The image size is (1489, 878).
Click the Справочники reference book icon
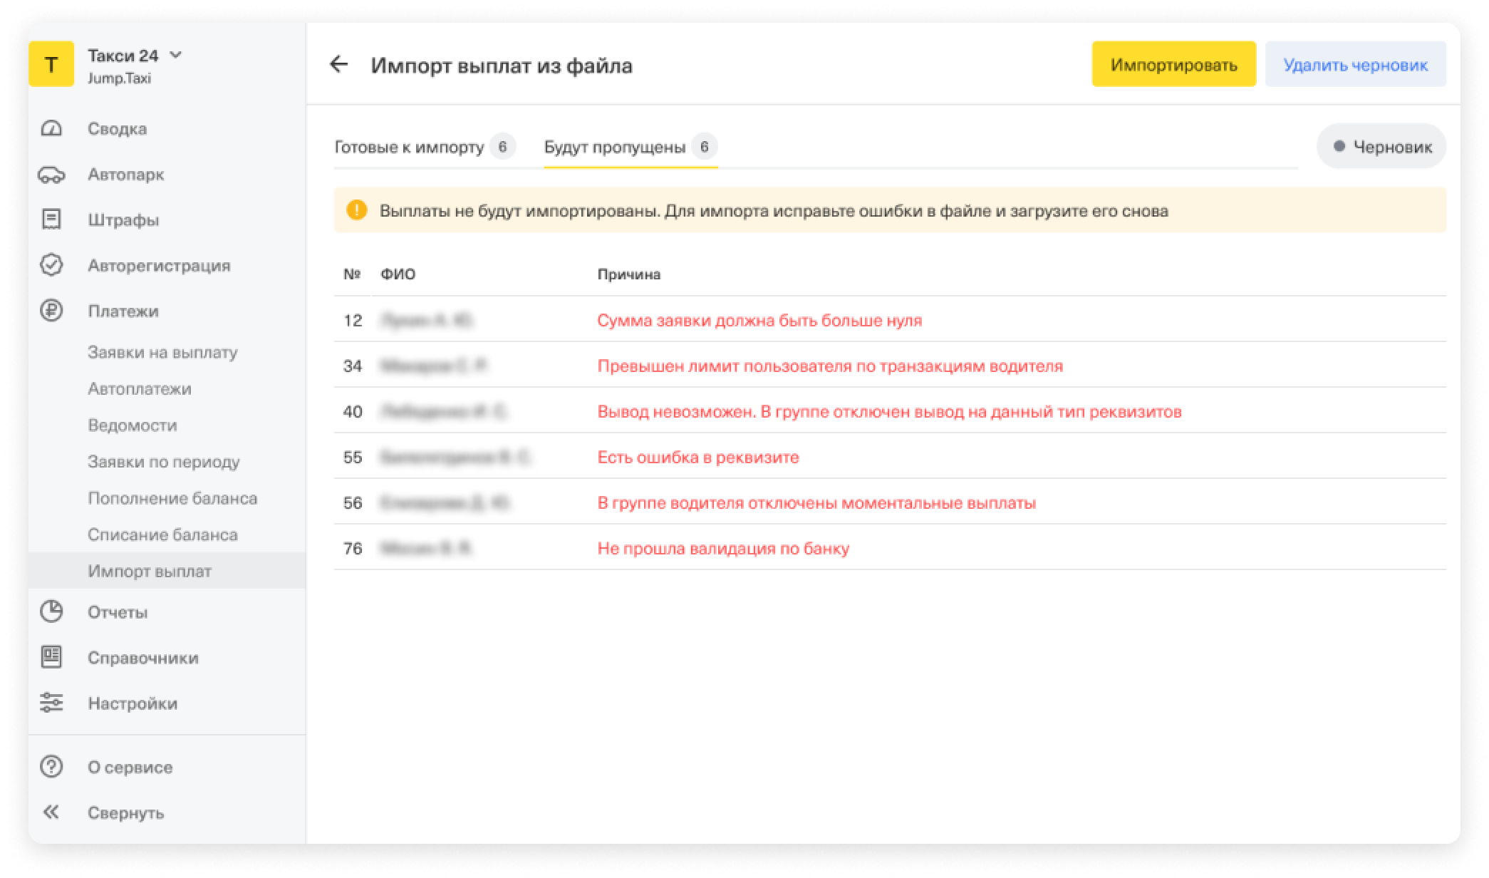(x=51, y=657)
